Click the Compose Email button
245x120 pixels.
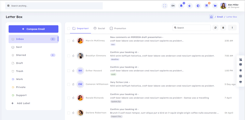(x=34, y=29)
